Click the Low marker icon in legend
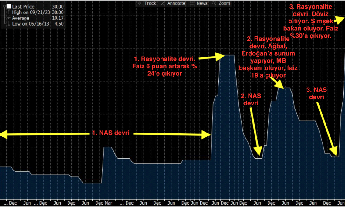The height and width of the screenshot is (207, 345). tap(9, 24)
